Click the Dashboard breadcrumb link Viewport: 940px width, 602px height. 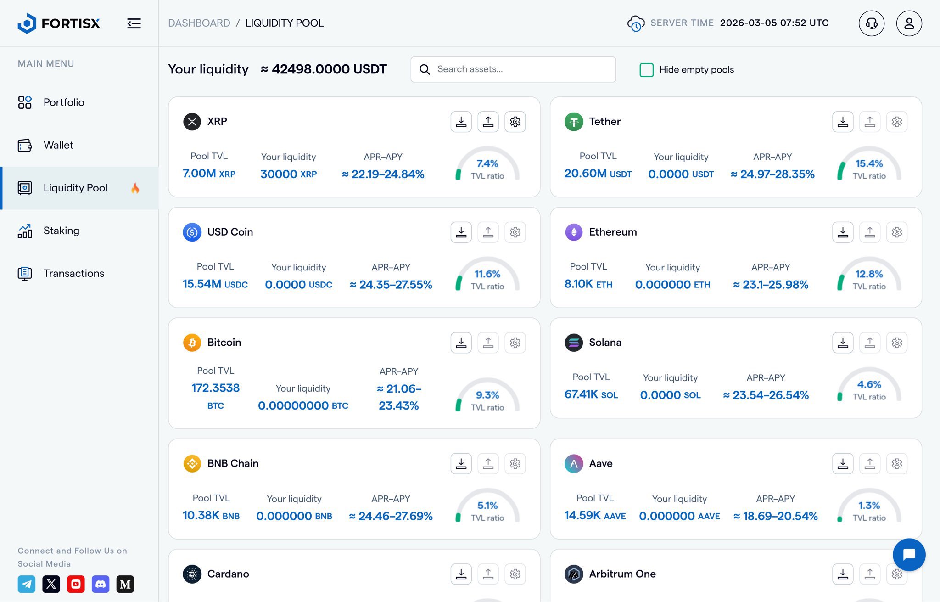tap(199, 23)
